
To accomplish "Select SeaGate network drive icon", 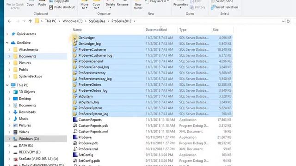I will pyautogui.click(x=15, y=159).
